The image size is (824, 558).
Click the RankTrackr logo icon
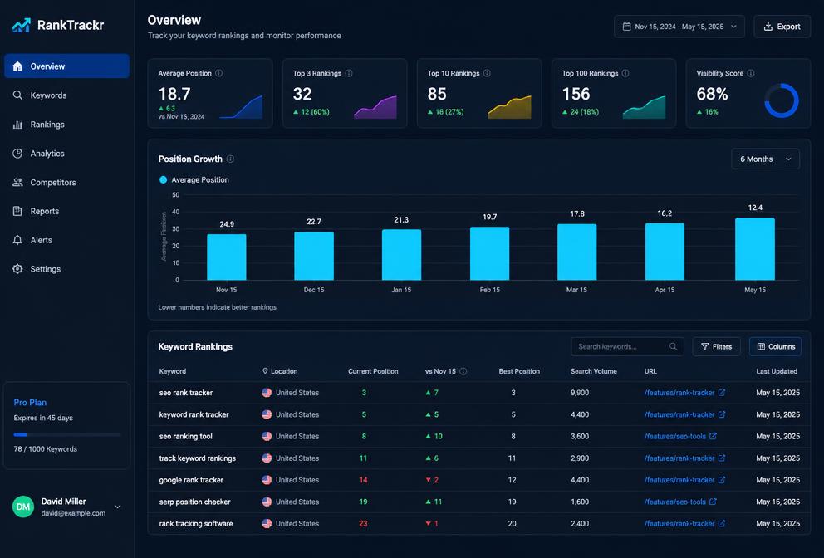(x=22, y=25)
